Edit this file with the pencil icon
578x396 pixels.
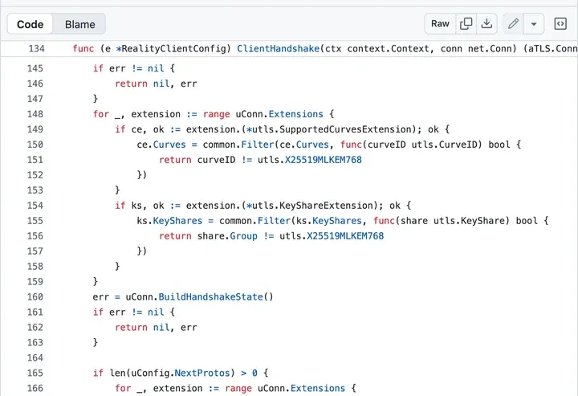click(513, 23)
